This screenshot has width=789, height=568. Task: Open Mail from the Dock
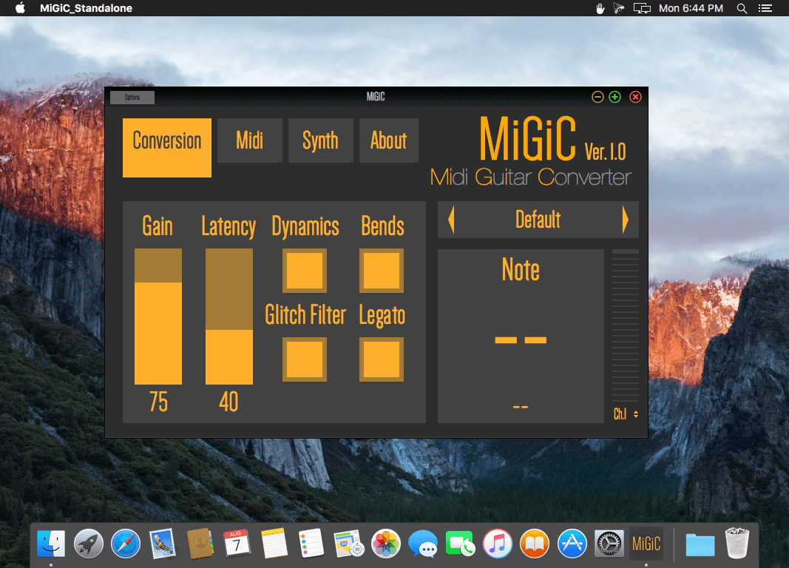(163, 544)
